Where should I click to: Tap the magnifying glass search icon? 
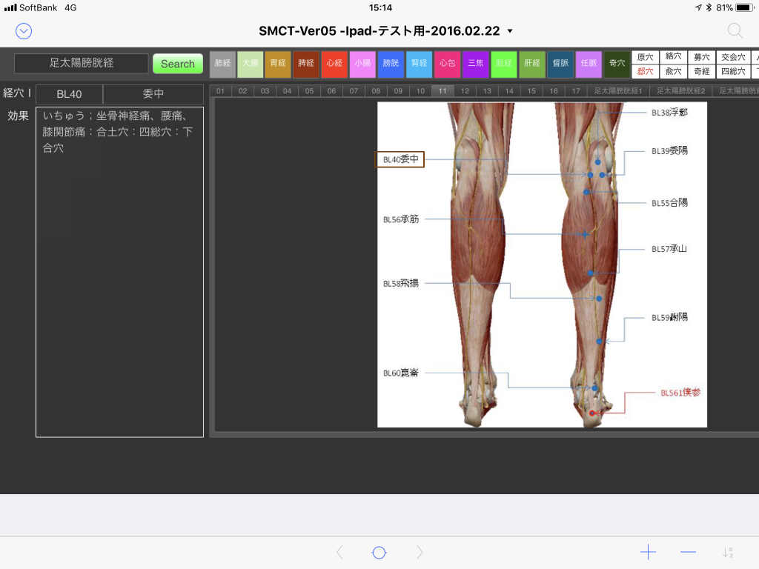(x=735, y=30)
